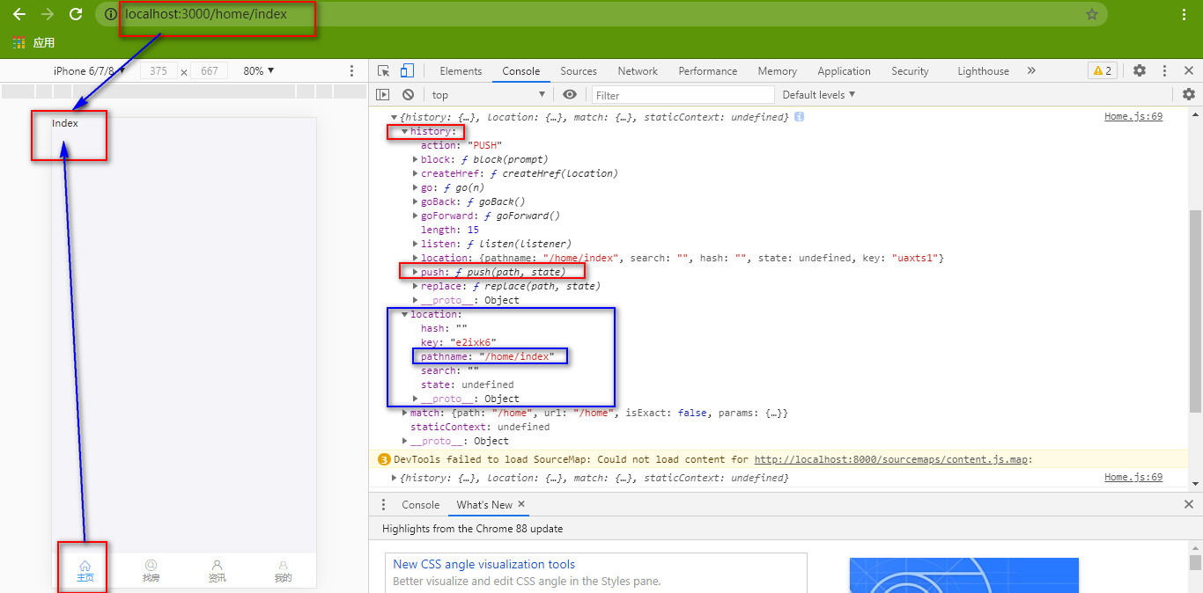Switch to the Network tab
This screenshot has width=1203, height=593.
(x=638, y=71)
